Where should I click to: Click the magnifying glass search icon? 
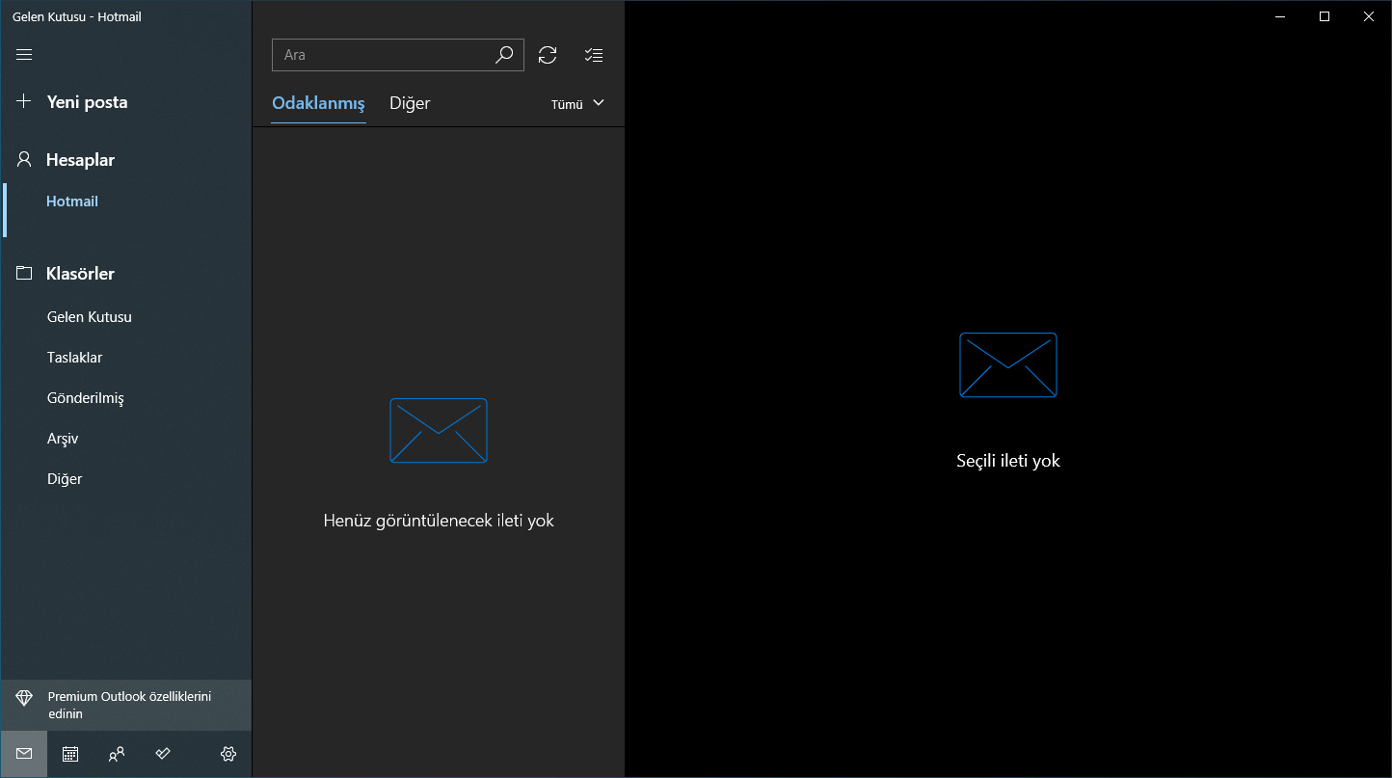tap(504, 55)
